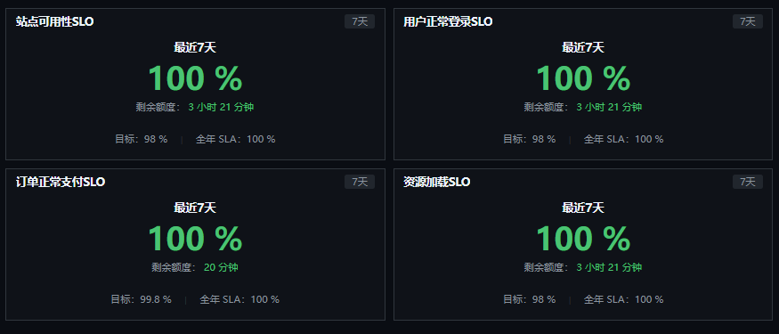The height and width of the screenshot is (334, 779).
Task: Open the 订单正常支付SLO panel title
Action: click(x=61, y=183)
